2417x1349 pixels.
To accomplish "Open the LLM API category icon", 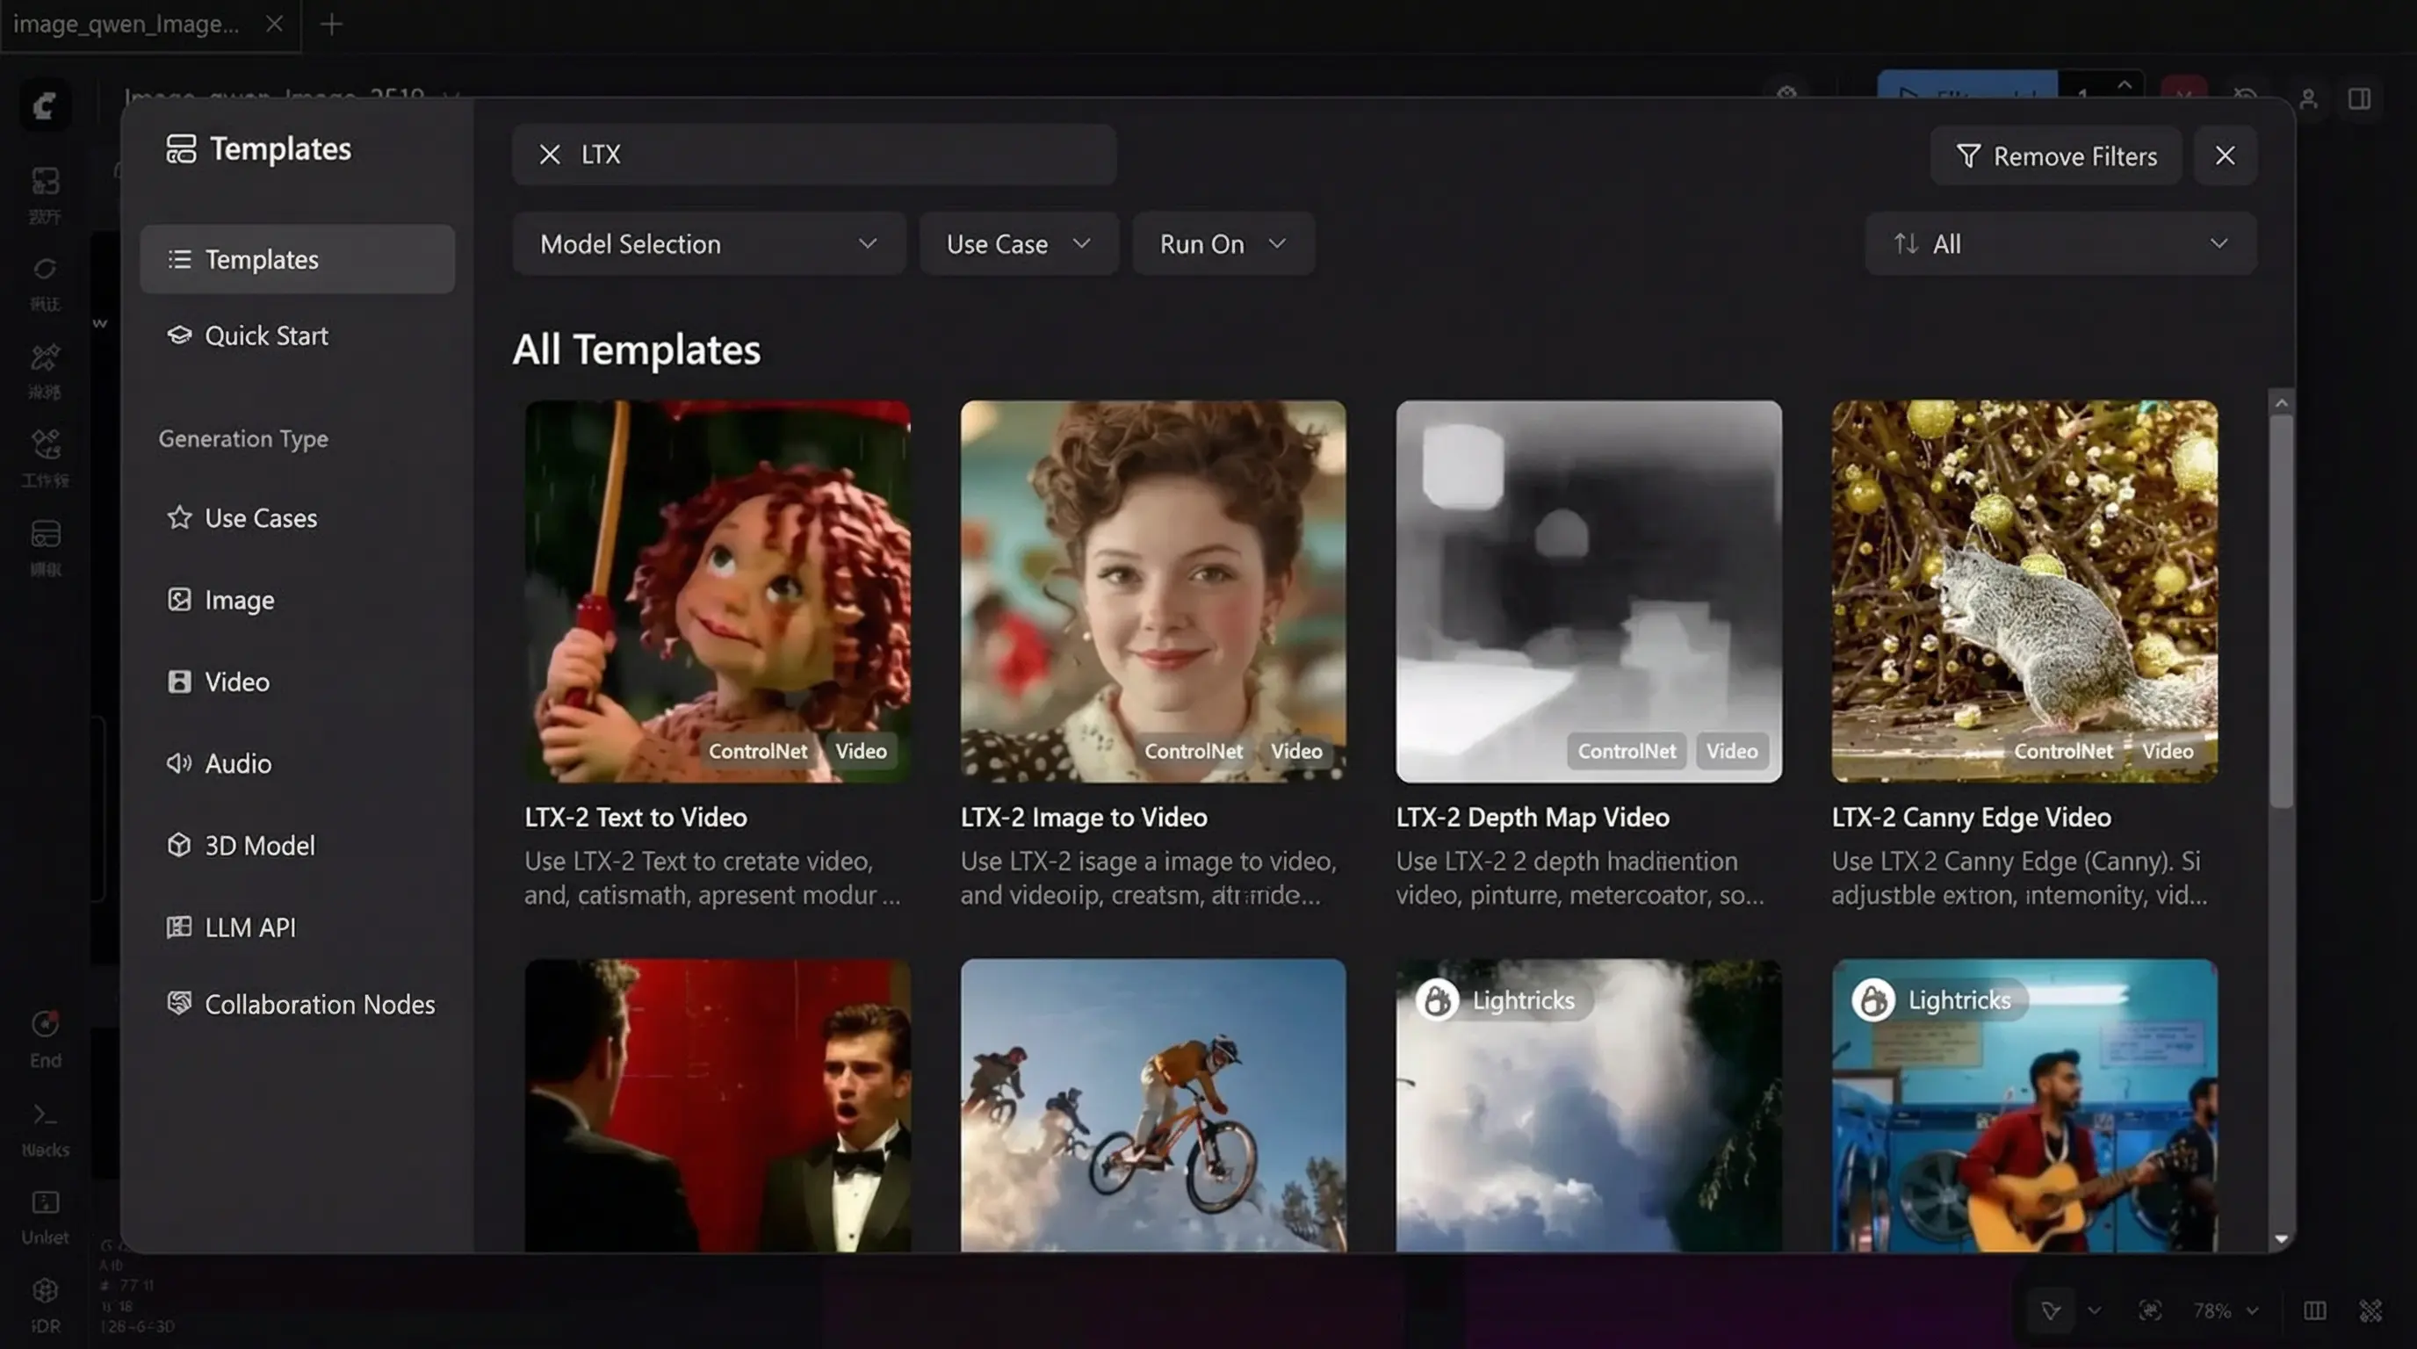I will (179, 927).
